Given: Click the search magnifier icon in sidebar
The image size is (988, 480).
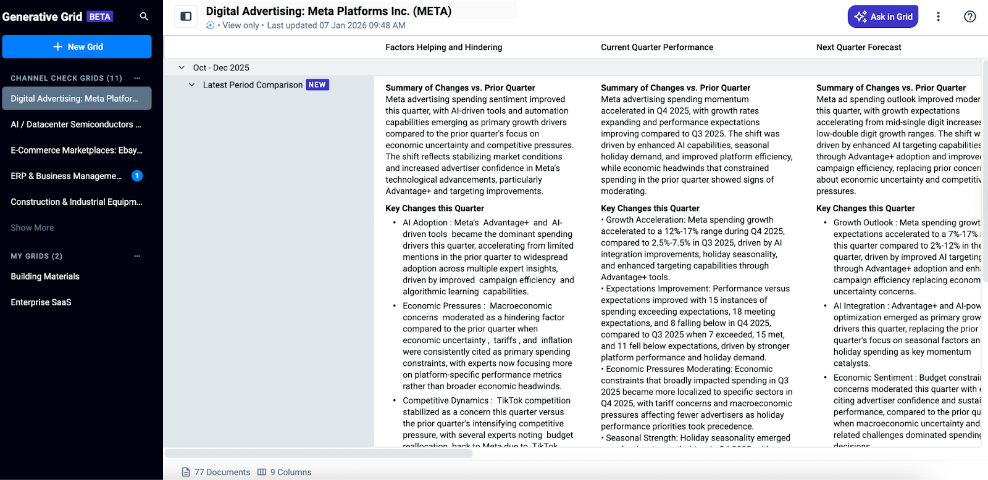Looking at the screenshot, I should click(x=144, y=17).
